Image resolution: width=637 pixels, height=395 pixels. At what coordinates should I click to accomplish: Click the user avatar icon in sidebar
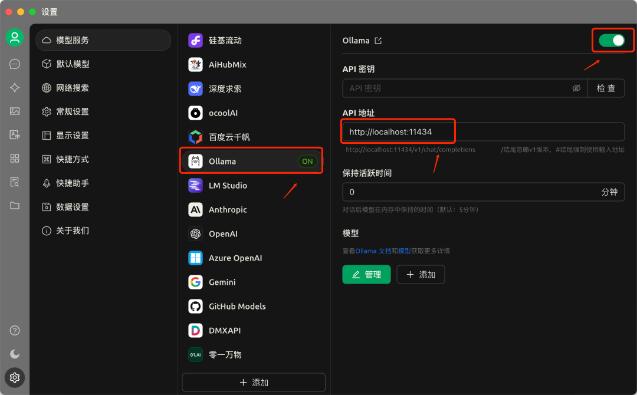(x=15, y=38)
